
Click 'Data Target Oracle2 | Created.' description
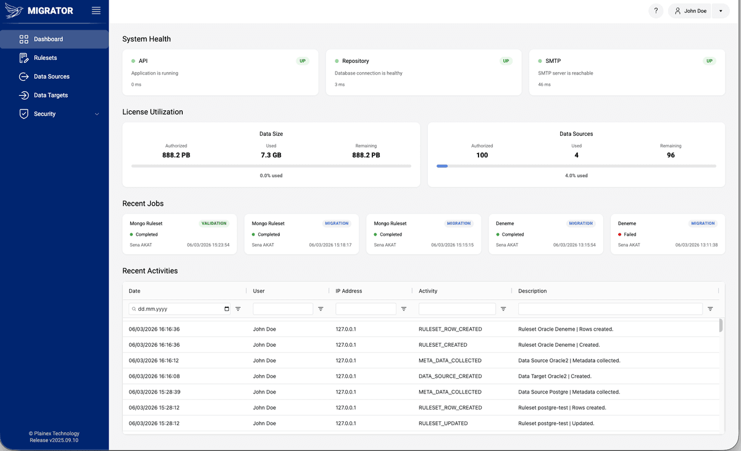coord(555,376)
